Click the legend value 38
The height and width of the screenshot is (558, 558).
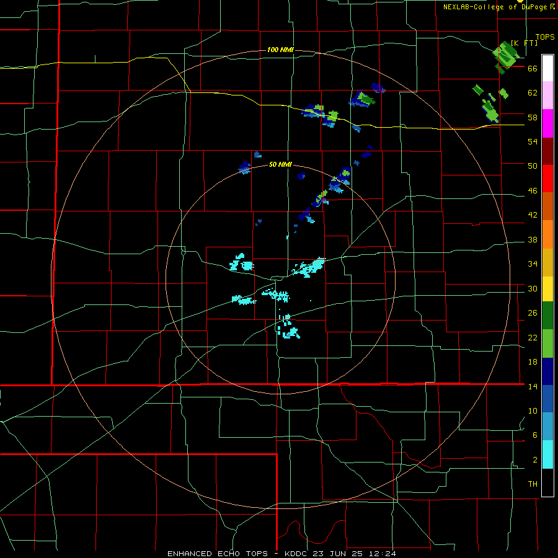click(533, 240)
